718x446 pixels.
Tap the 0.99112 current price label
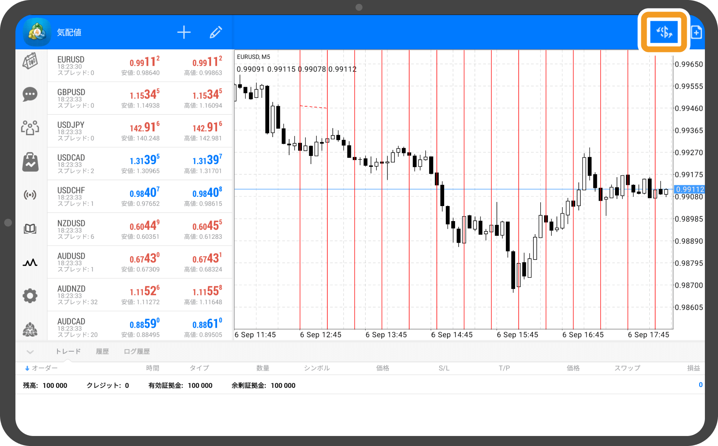(689, 189)
